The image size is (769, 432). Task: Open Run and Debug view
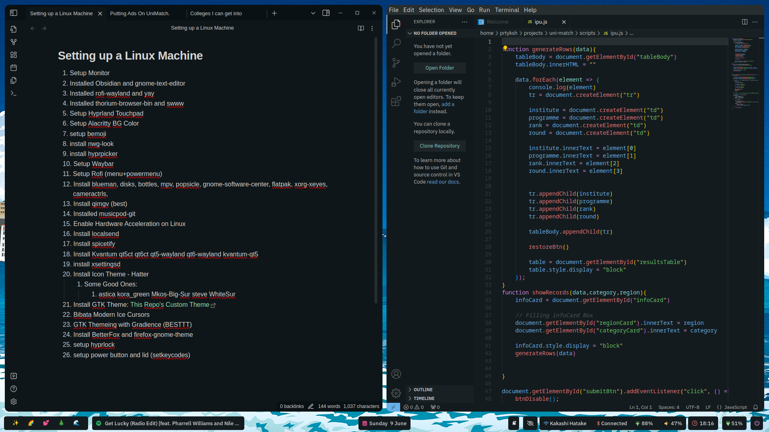(396, 82)
